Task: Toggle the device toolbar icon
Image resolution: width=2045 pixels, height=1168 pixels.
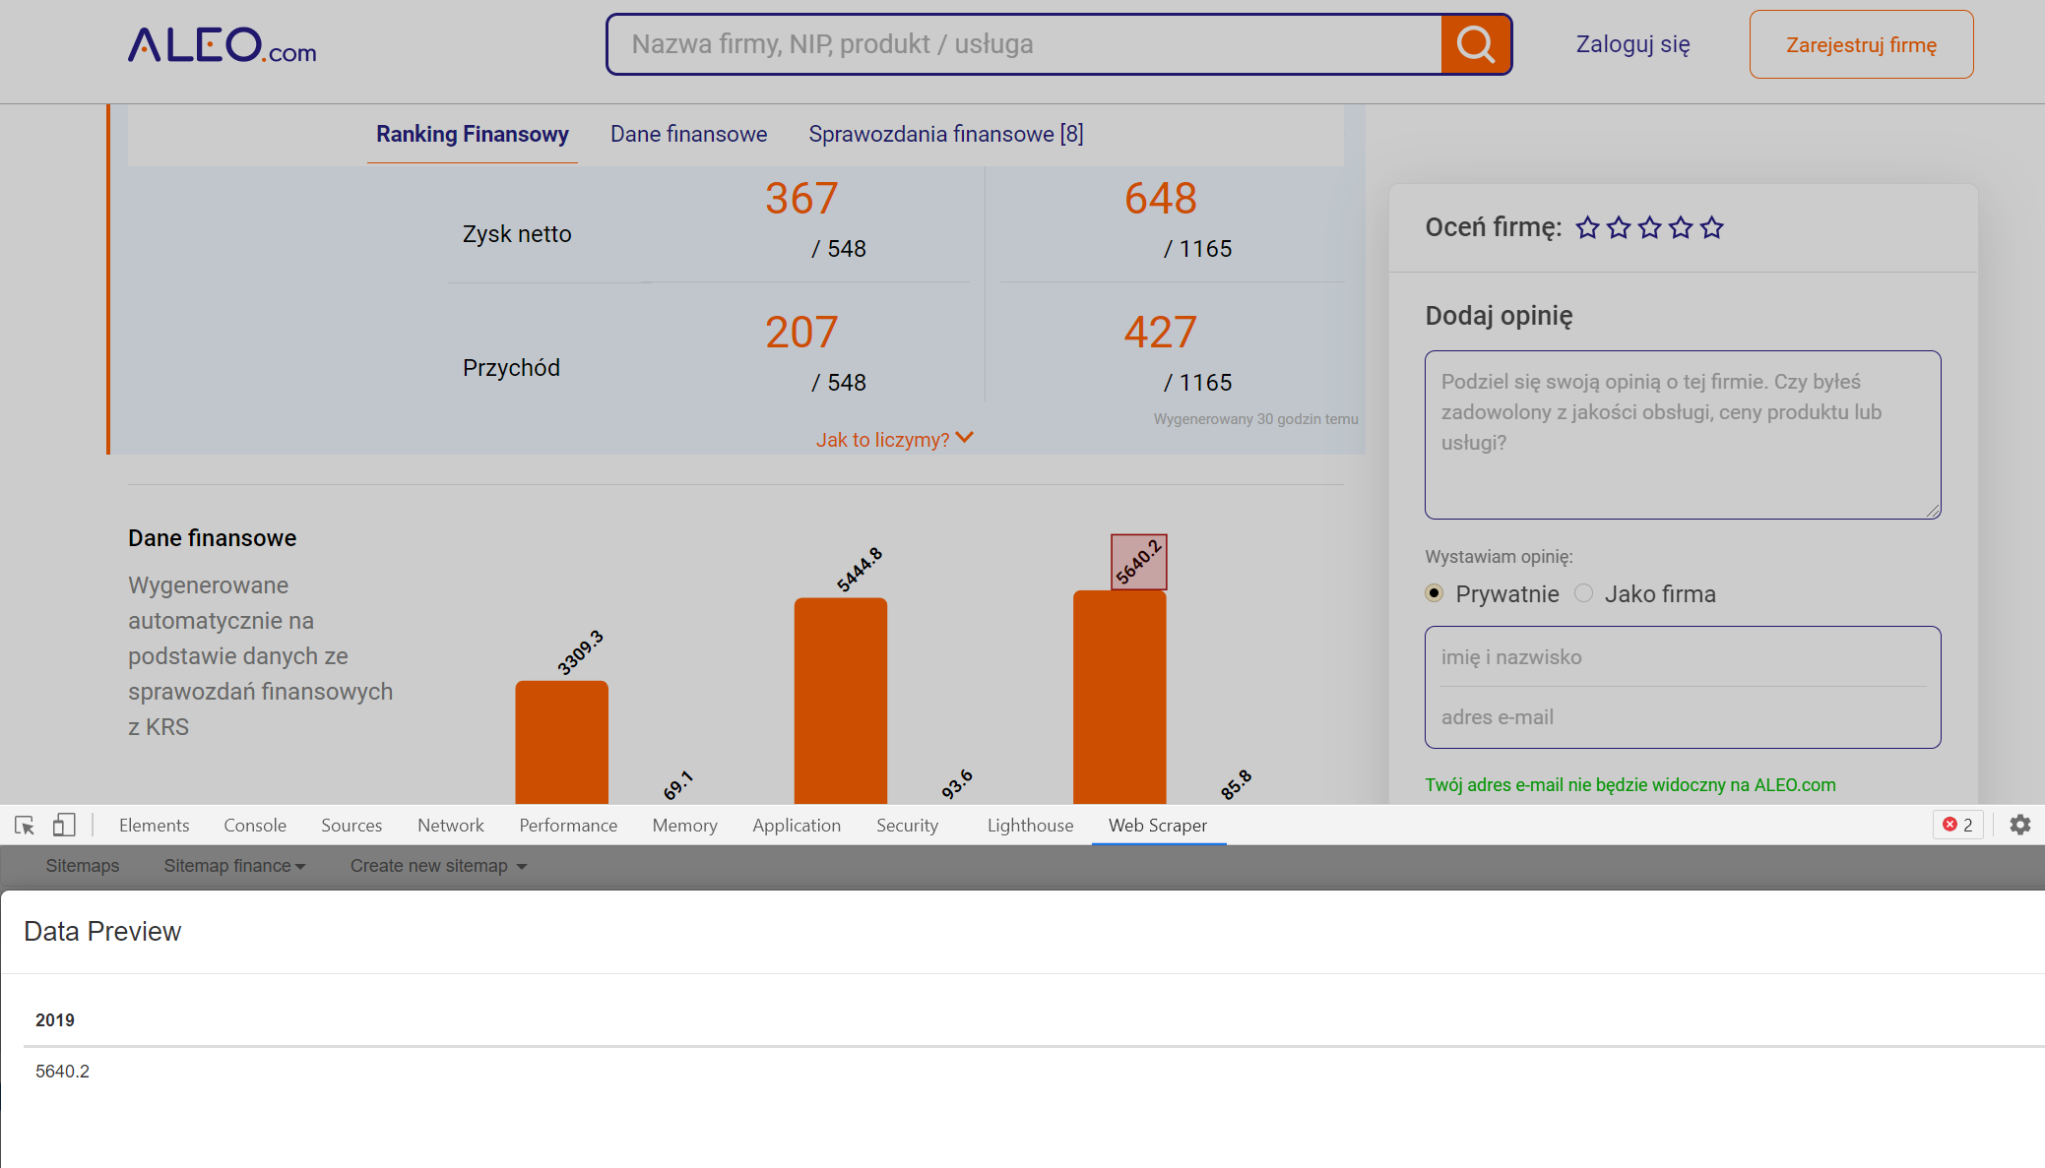Action: [64, 826]
